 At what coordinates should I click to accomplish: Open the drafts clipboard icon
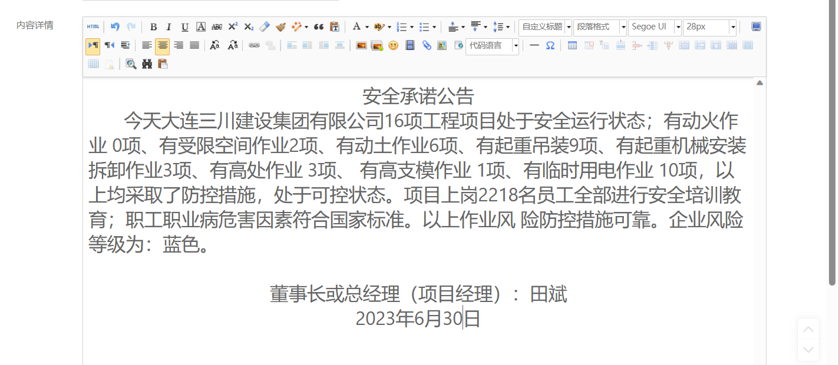(163, 64)
